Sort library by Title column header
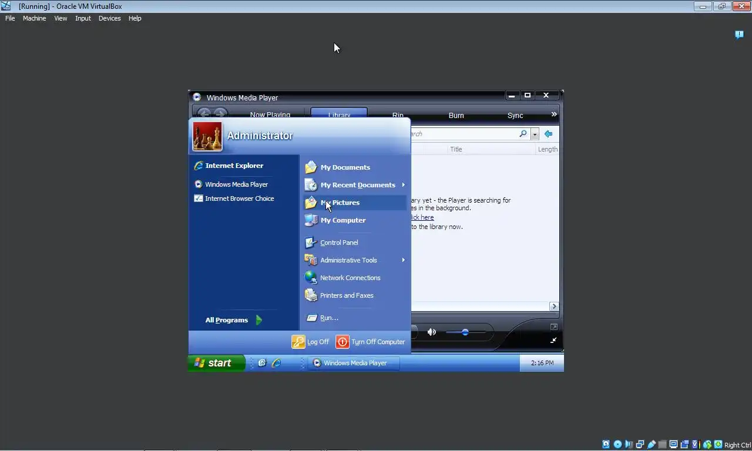 coord(456,149)
